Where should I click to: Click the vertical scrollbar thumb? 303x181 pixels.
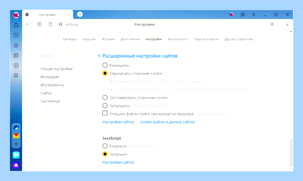tap(291, 152)
